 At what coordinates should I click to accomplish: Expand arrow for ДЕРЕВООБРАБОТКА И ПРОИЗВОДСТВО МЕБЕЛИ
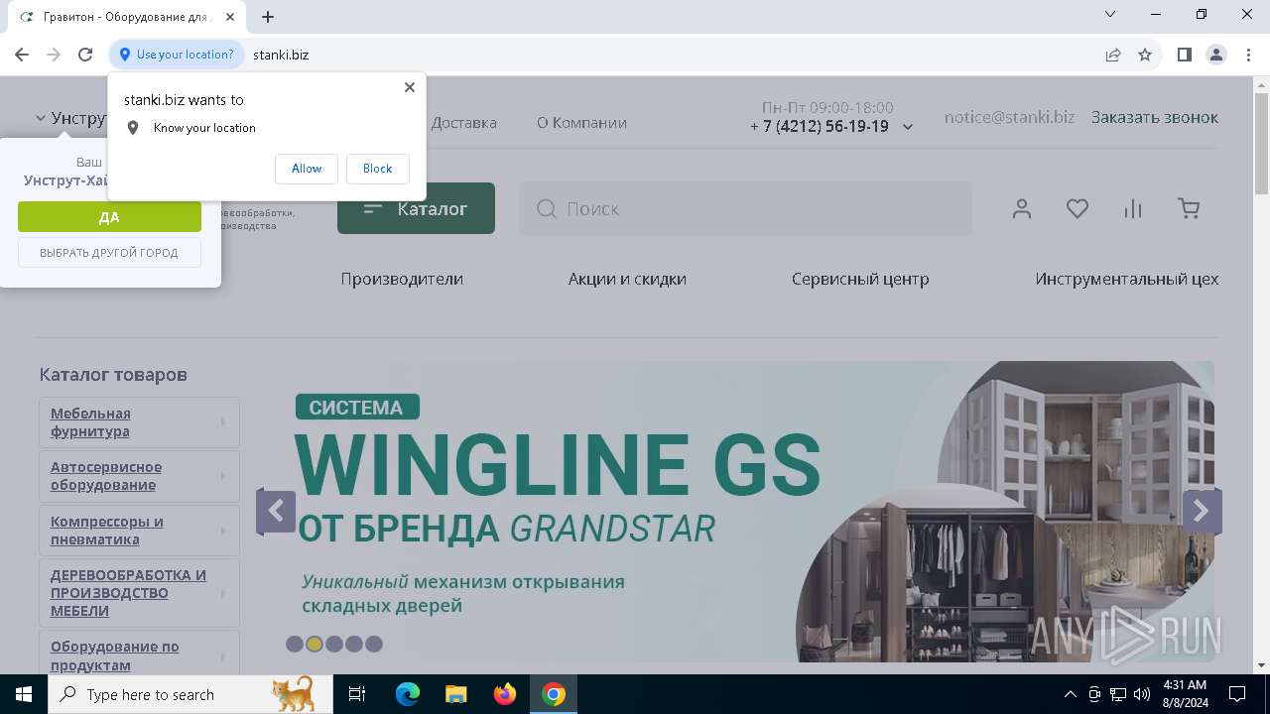pyautogui.click(x=222, y=593)
